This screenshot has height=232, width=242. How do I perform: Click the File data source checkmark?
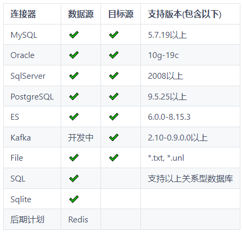coord(74,158)
